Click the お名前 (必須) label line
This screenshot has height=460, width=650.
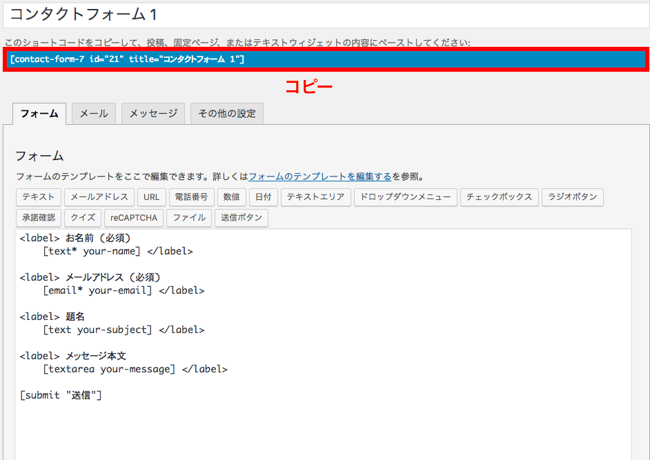click(75, 239)
